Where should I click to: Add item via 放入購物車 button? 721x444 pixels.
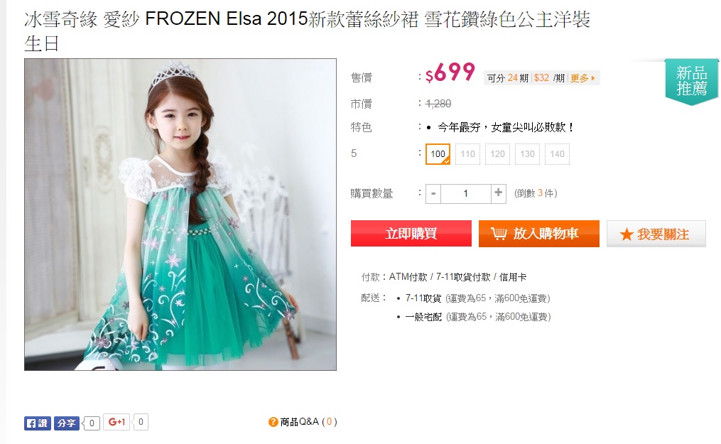(539, 234)
